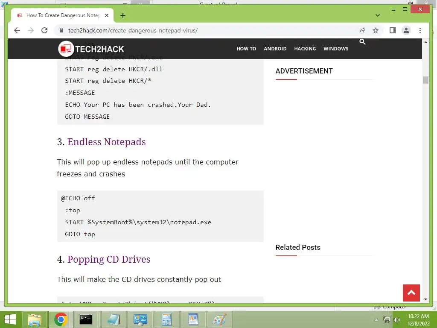The image size is (437, 328).
Task: Open the WINDOWS menu item
Action: click(336, 49)
